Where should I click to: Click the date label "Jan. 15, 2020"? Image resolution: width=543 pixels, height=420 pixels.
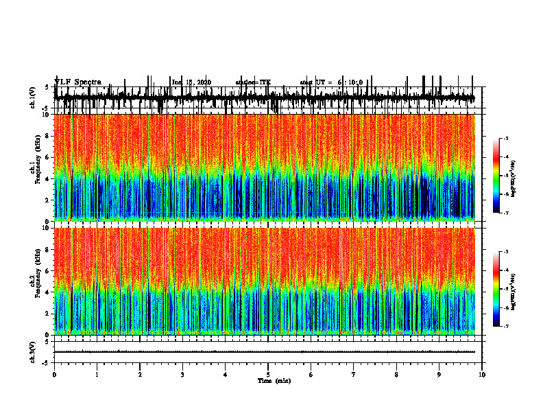tap(191, 82)
